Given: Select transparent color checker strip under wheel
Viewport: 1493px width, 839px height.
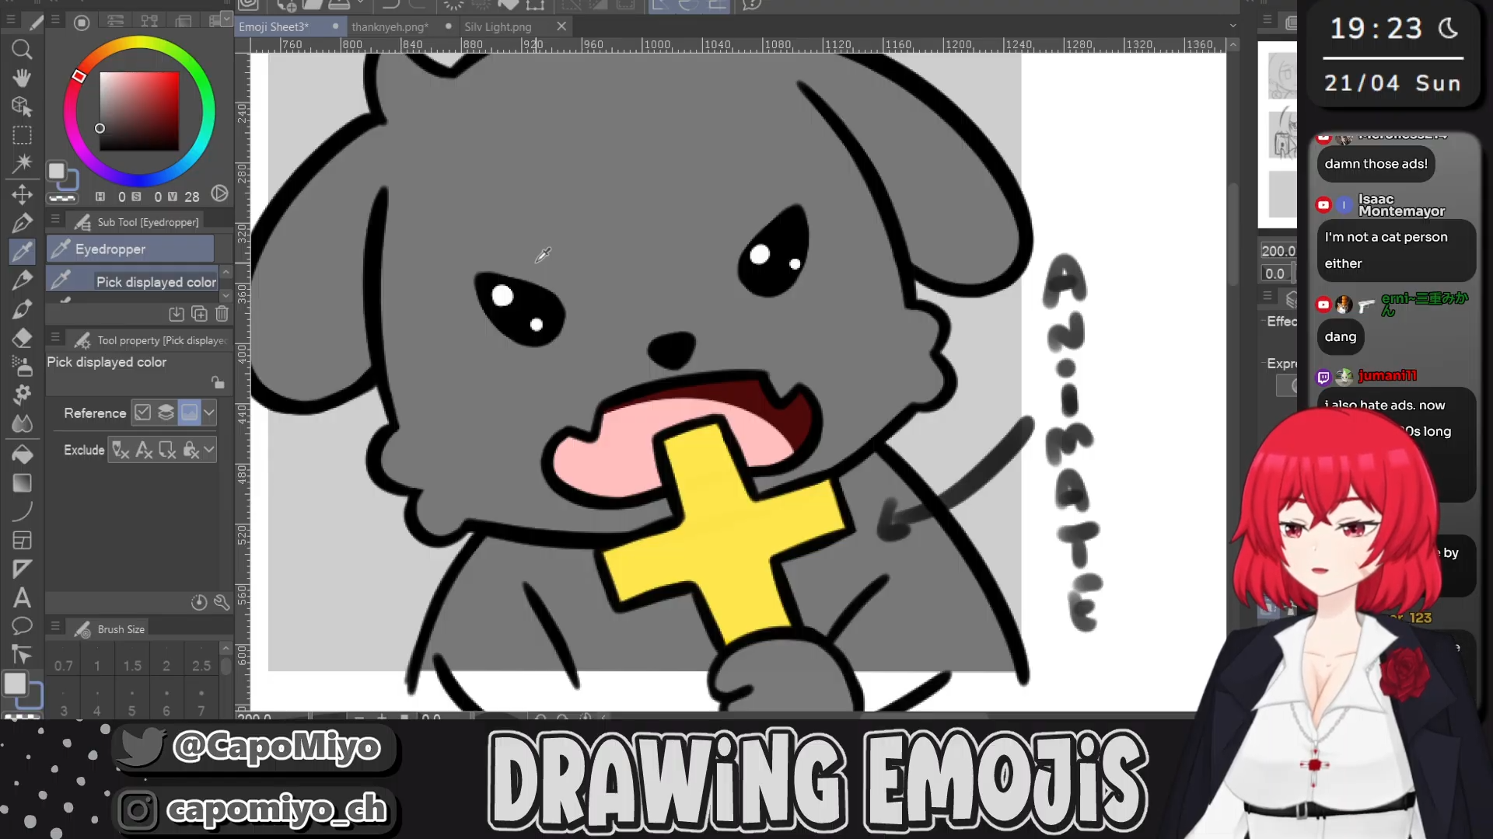Looking at the screenshot, I should [x=61, y=199].
